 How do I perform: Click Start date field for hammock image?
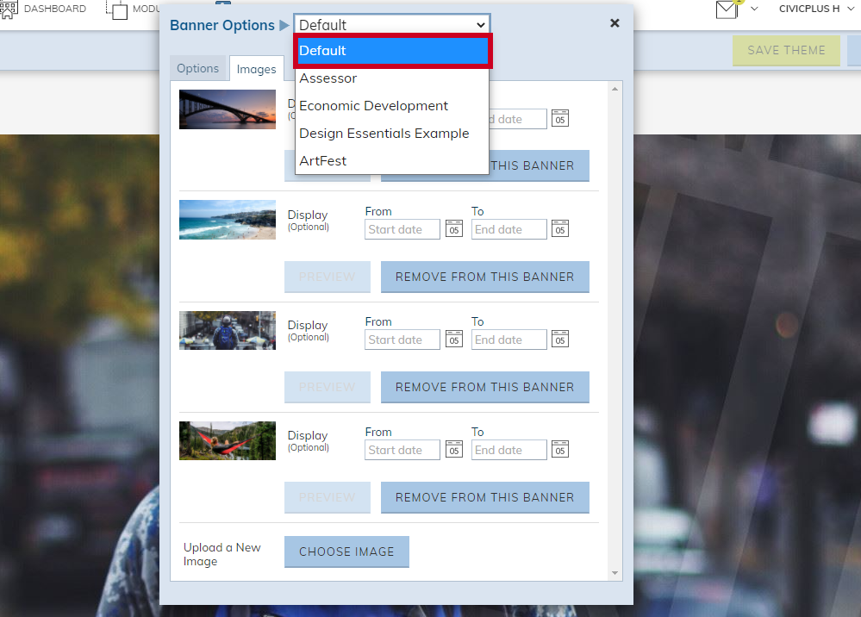click(x=402, y=450)
